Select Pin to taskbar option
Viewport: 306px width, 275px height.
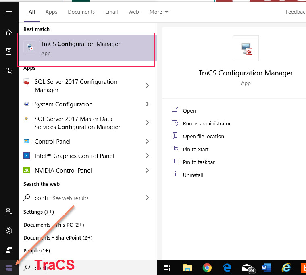coord(199,162)
